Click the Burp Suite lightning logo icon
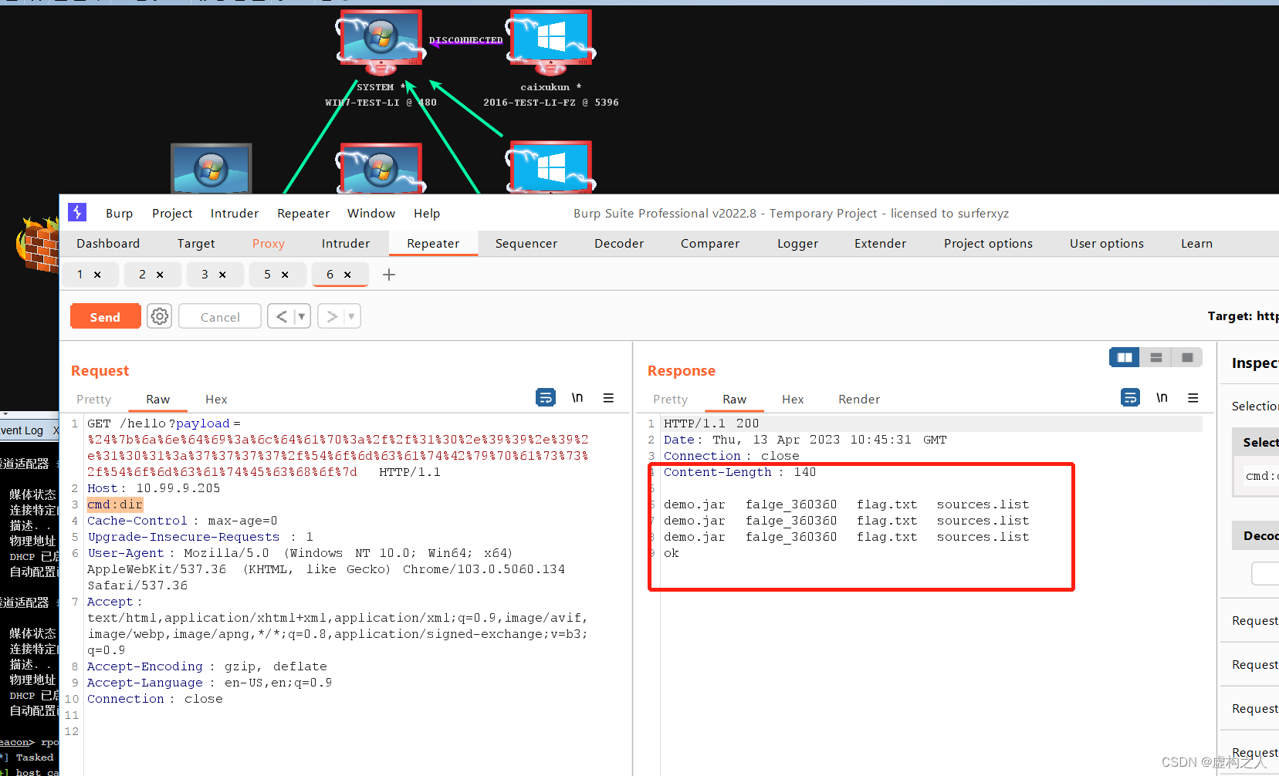1279x776 pixels. [x=77, y=212]
